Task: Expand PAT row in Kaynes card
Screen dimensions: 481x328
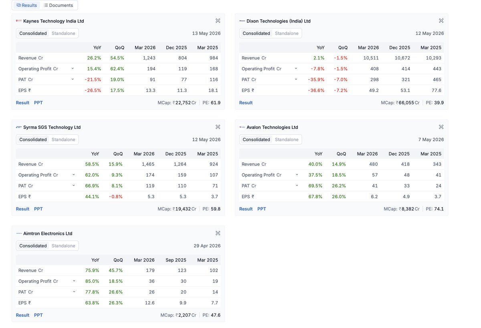Action: [x=73, y=79]
